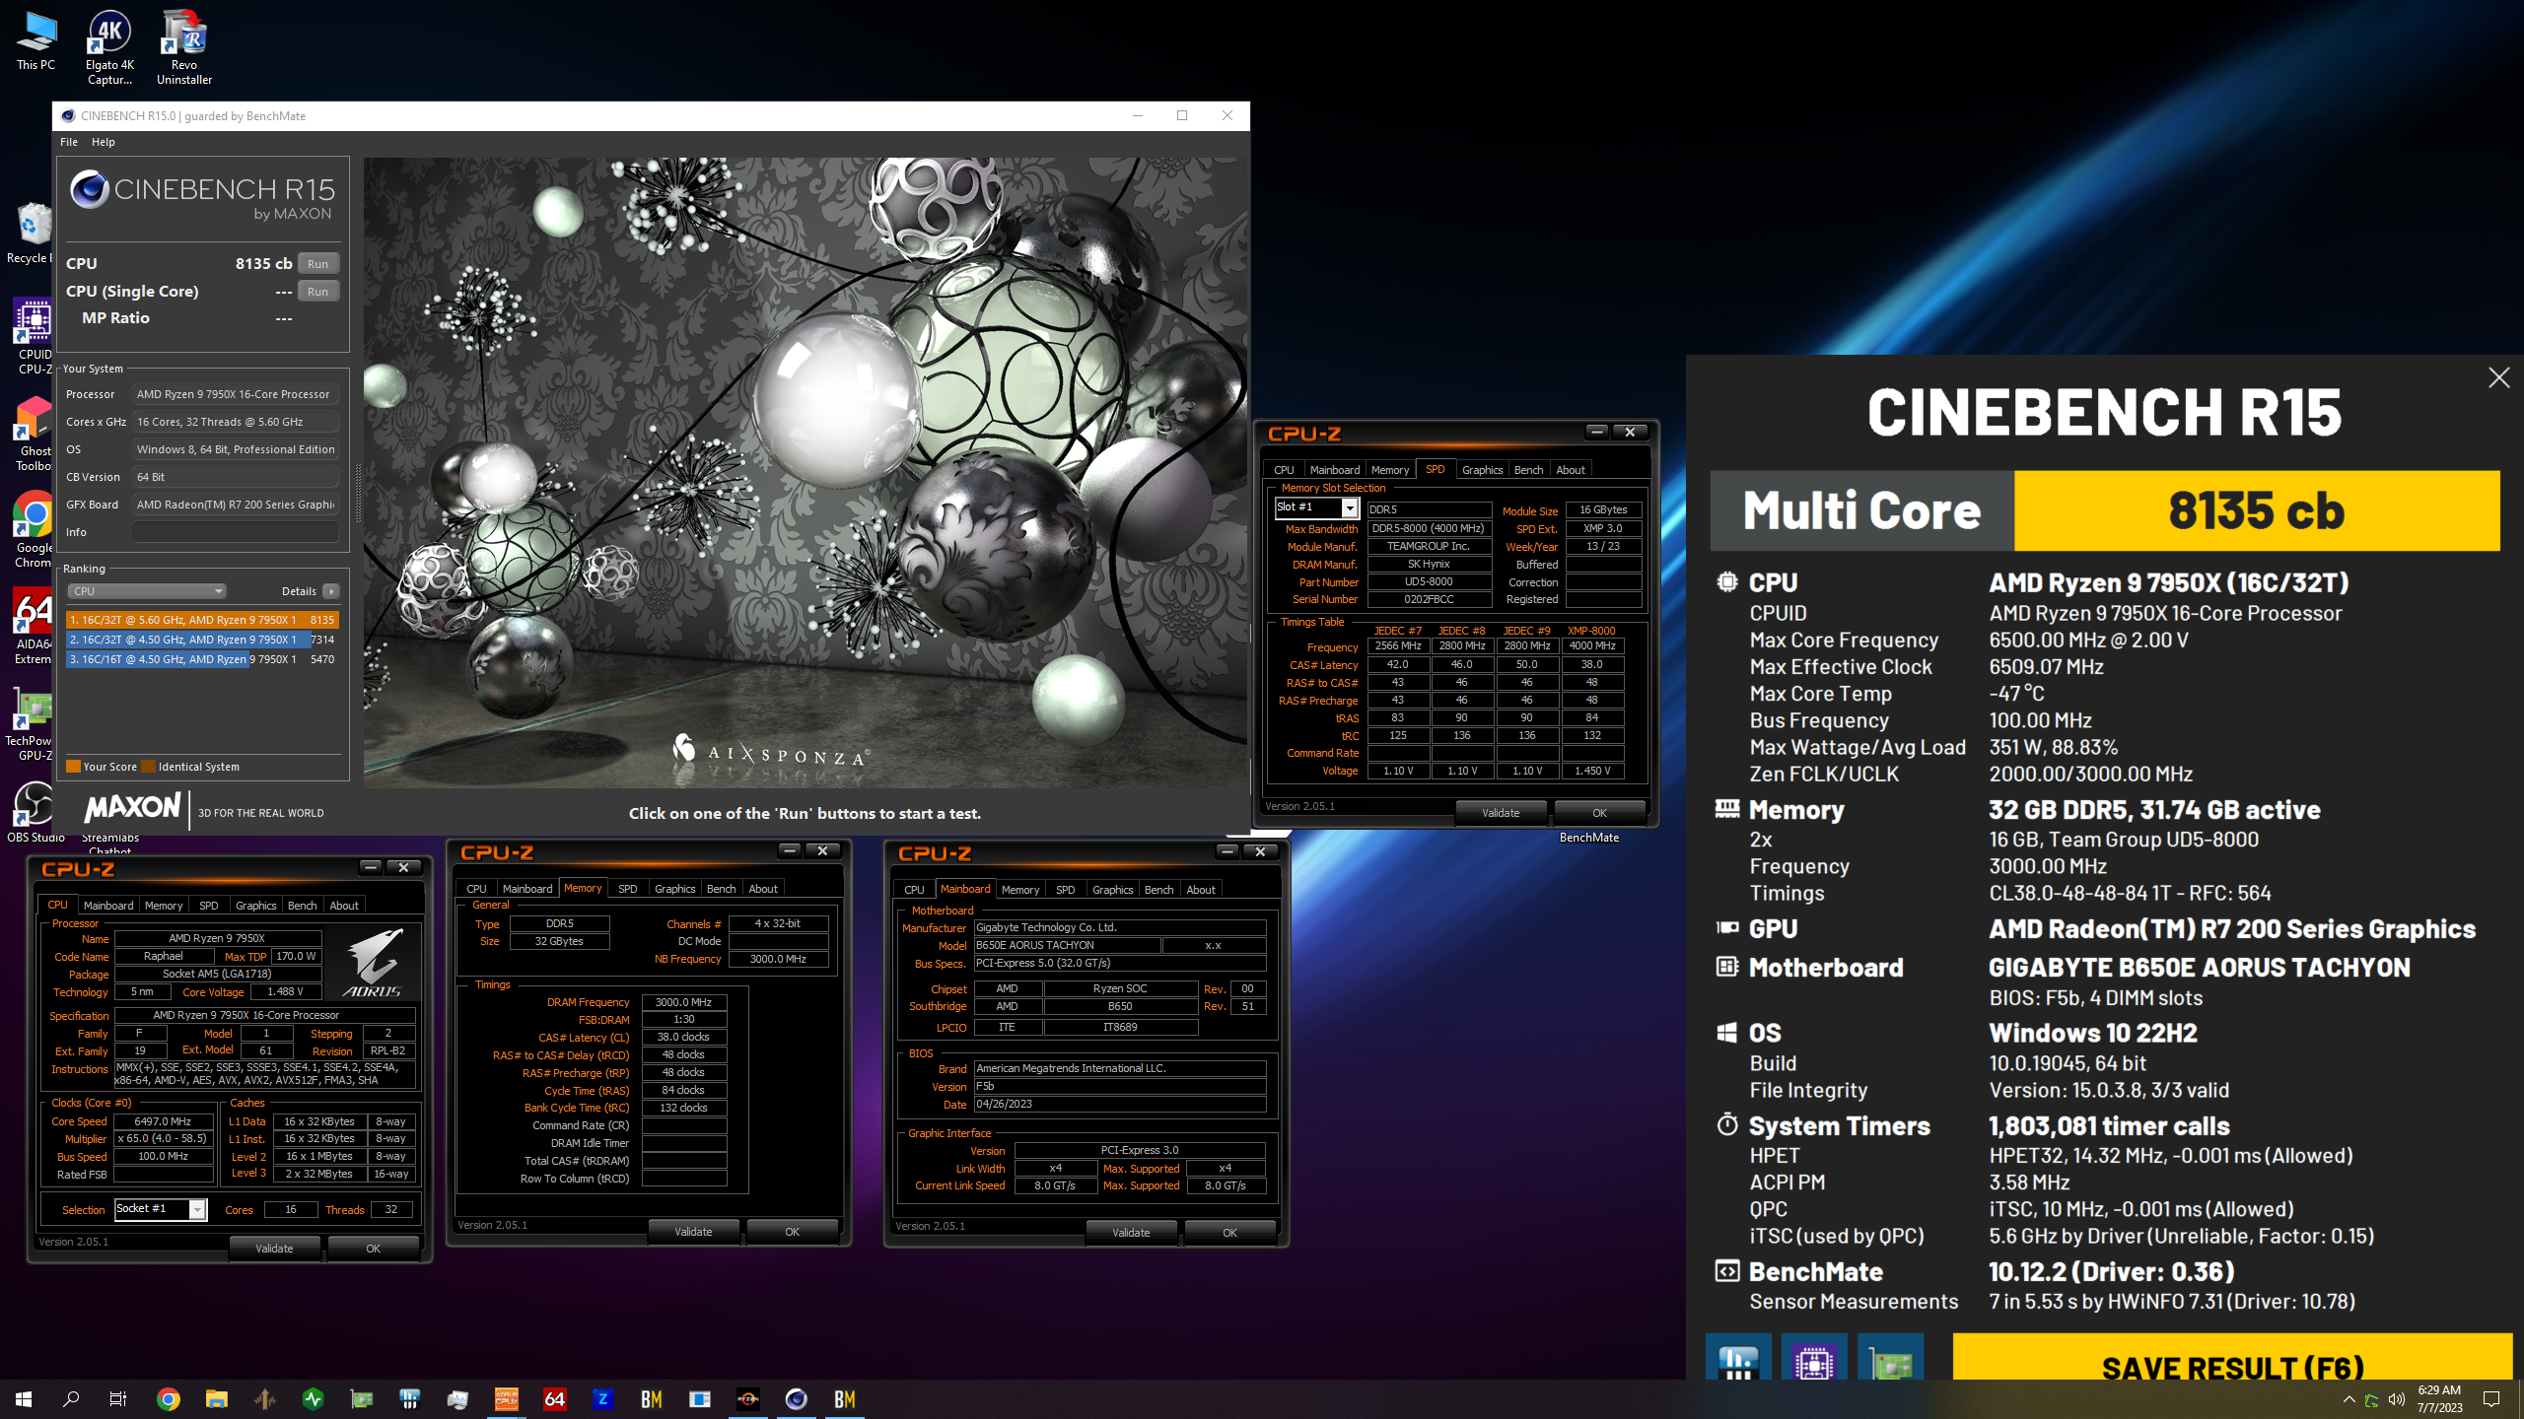Close the BenchMate result panel

click(x=2498, y=377)
